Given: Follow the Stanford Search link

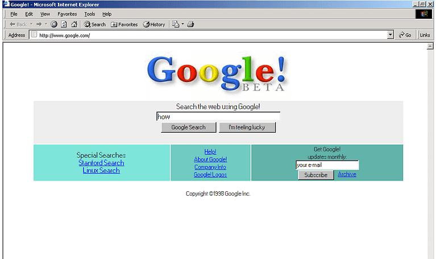Looking at the screenshot, I should coord(101,163).
